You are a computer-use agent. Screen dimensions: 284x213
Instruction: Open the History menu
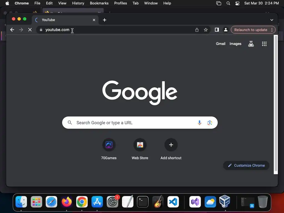(78, 3)
